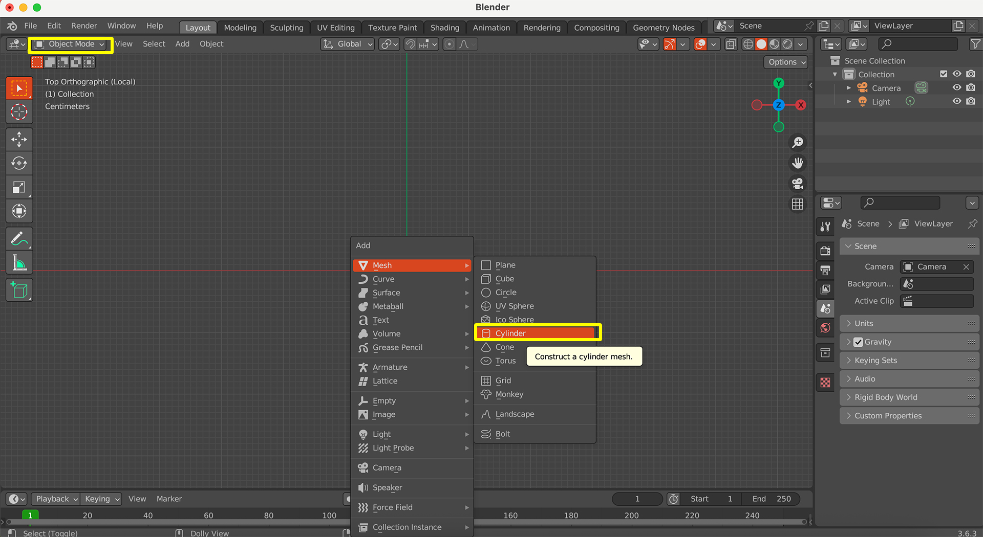Open the Tool properties tab
This screenshot has width=983, height=537.
825,227
